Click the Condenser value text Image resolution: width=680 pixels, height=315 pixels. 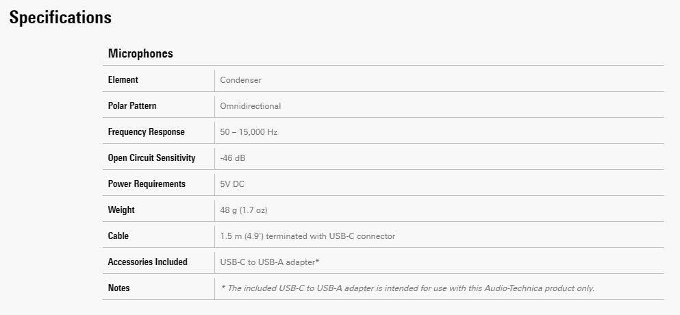click(x=240, y=80)
